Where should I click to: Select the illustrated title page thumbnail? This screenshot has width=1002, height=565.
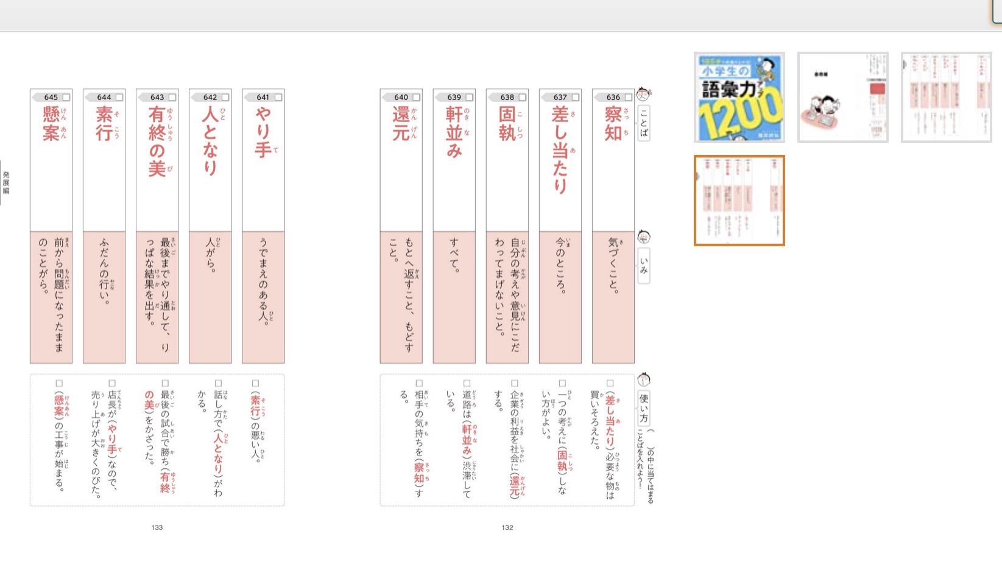coord(843,97)
